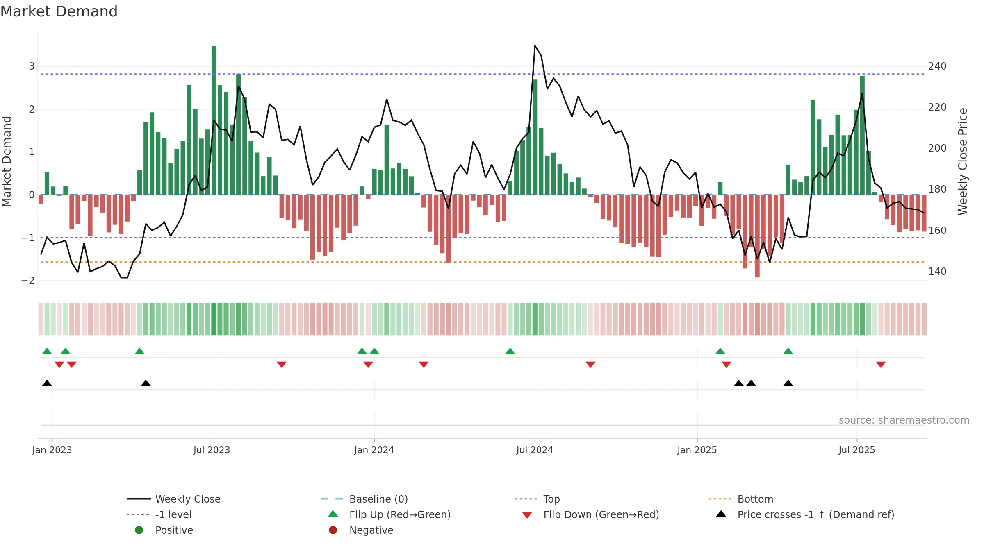Toggle the Negative legend label
This screenshot has height=553, width=984.
click(x=371, y=530)
